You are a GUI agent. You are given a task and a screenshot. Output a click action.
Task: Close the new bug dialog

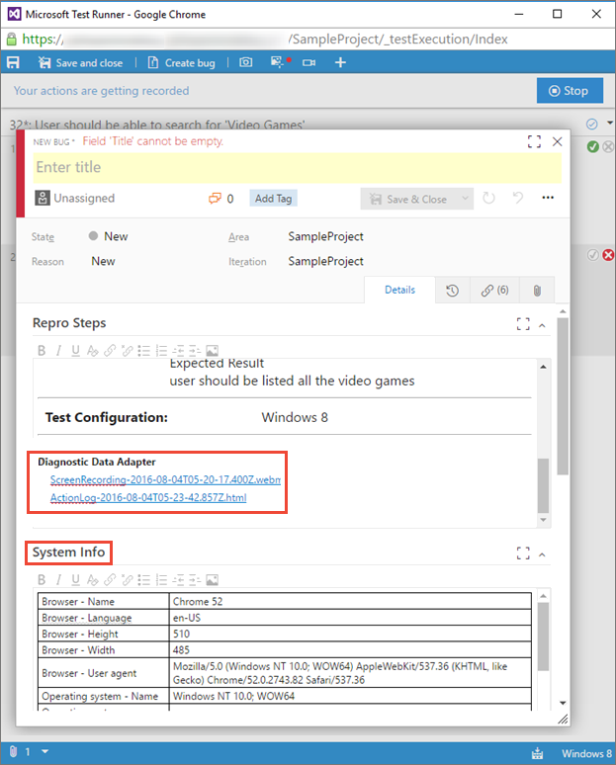tap(557, 141)
